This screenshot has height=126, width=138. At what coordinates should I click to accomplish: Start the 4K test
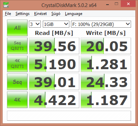pos(17,100)
